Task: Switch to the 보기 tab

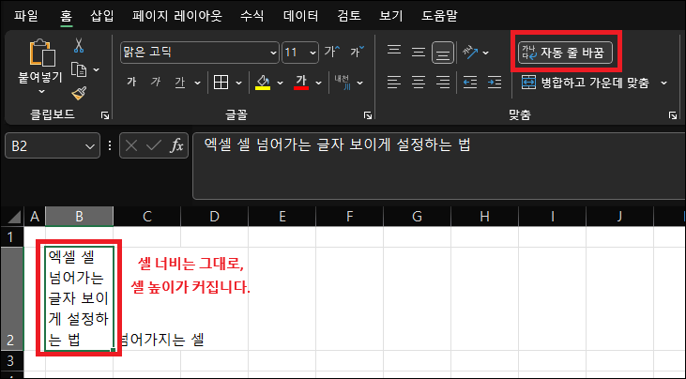Action: pos(390,16)
